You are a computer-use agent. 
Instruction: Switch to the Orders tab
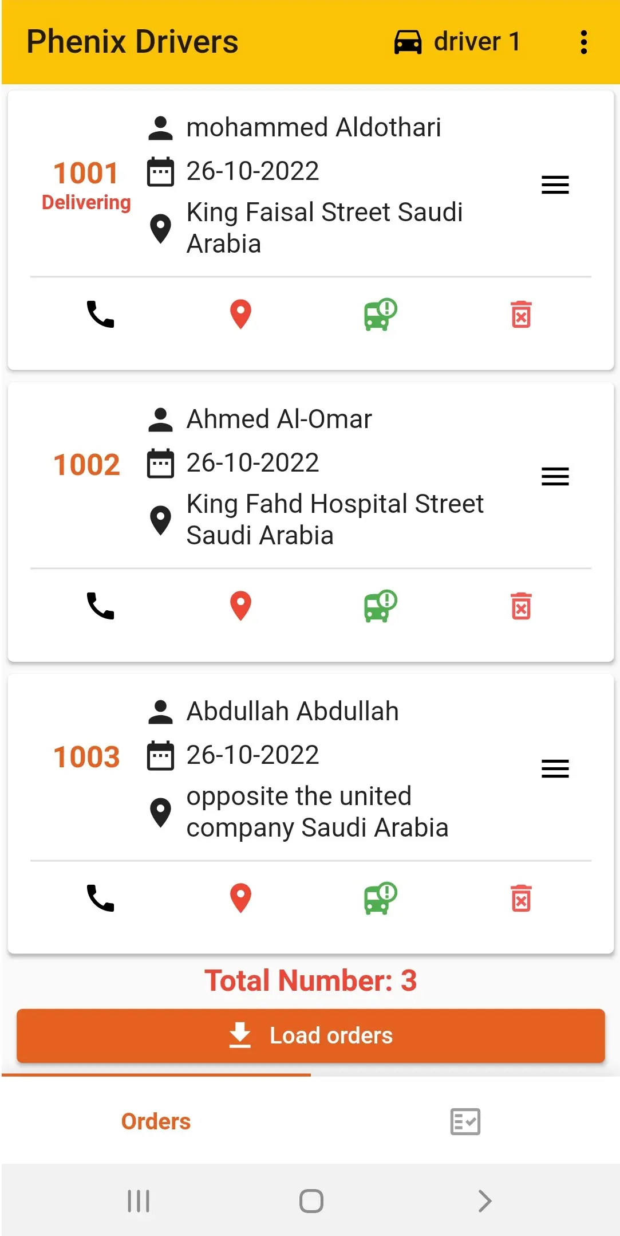(x=156, y=1121)
